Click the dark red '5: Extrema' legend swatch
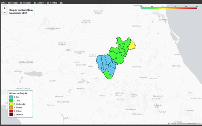The image size is (202, 126). click(x=11, y=114)
